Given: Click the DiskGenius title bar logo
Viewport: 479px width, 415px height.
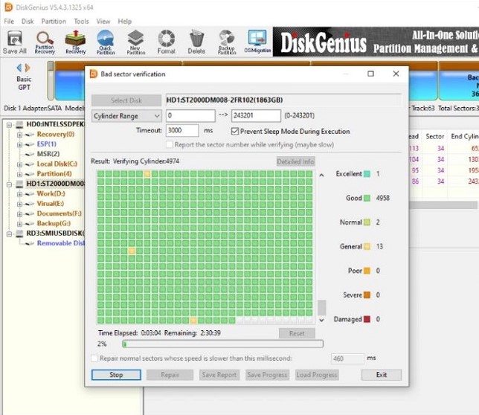Looking at the screenshot, I should (8, 7).
